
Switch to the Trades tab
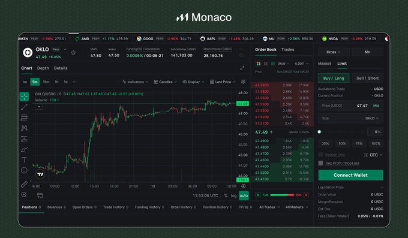287,50
